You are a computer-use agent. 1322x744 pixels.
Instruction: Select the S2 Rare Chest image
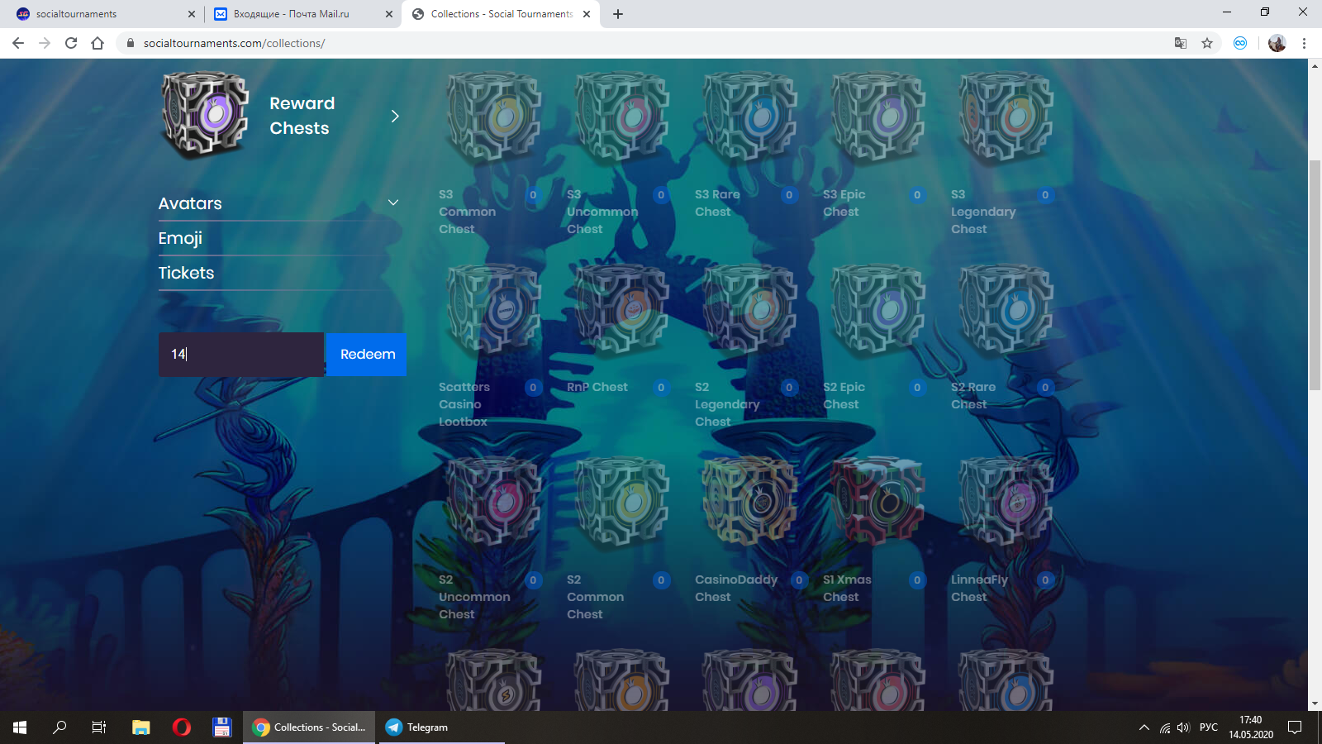click(x=1006, y=309)
